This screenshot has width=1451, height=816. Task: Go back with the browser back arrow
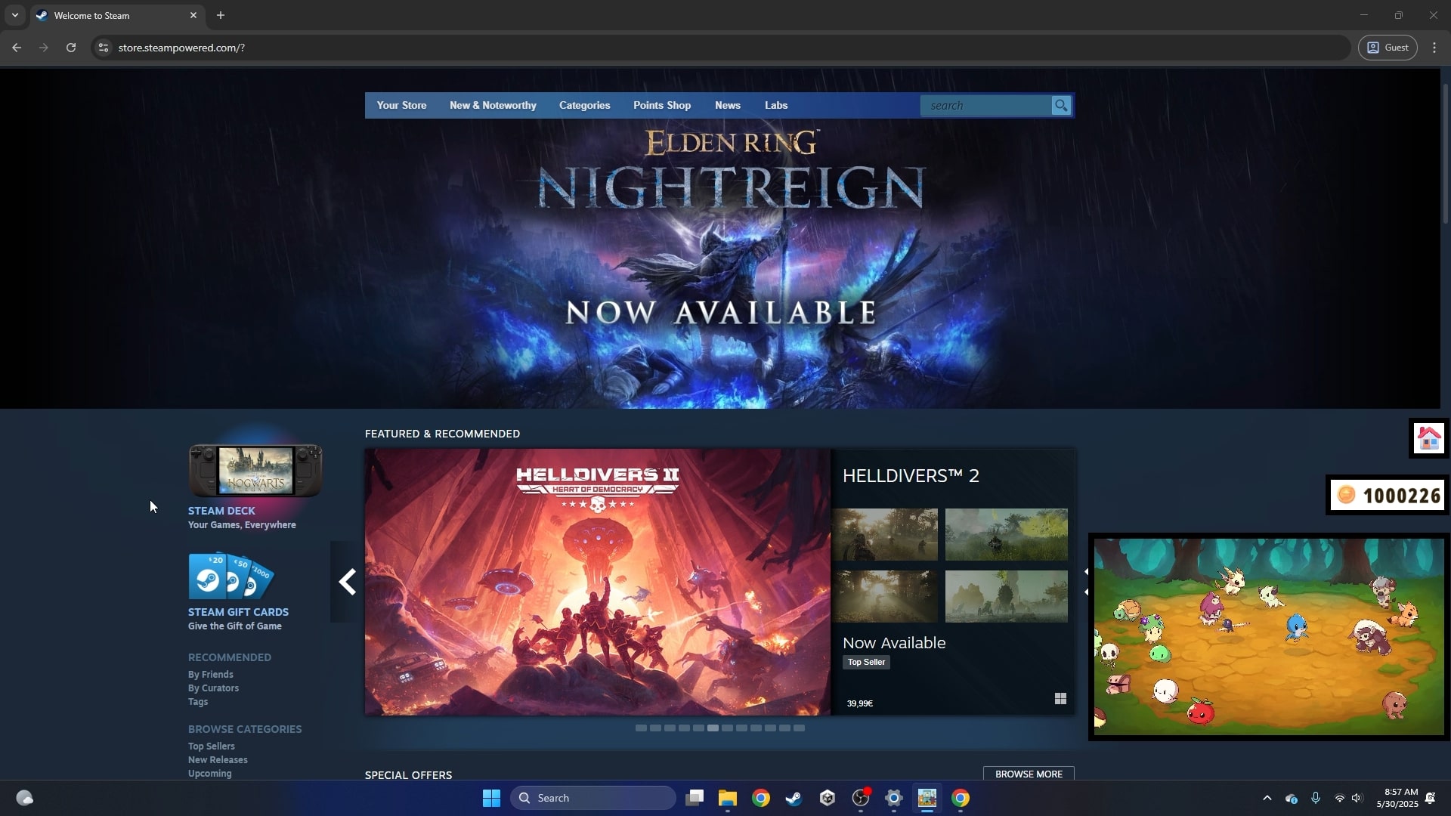click(17, 48)
